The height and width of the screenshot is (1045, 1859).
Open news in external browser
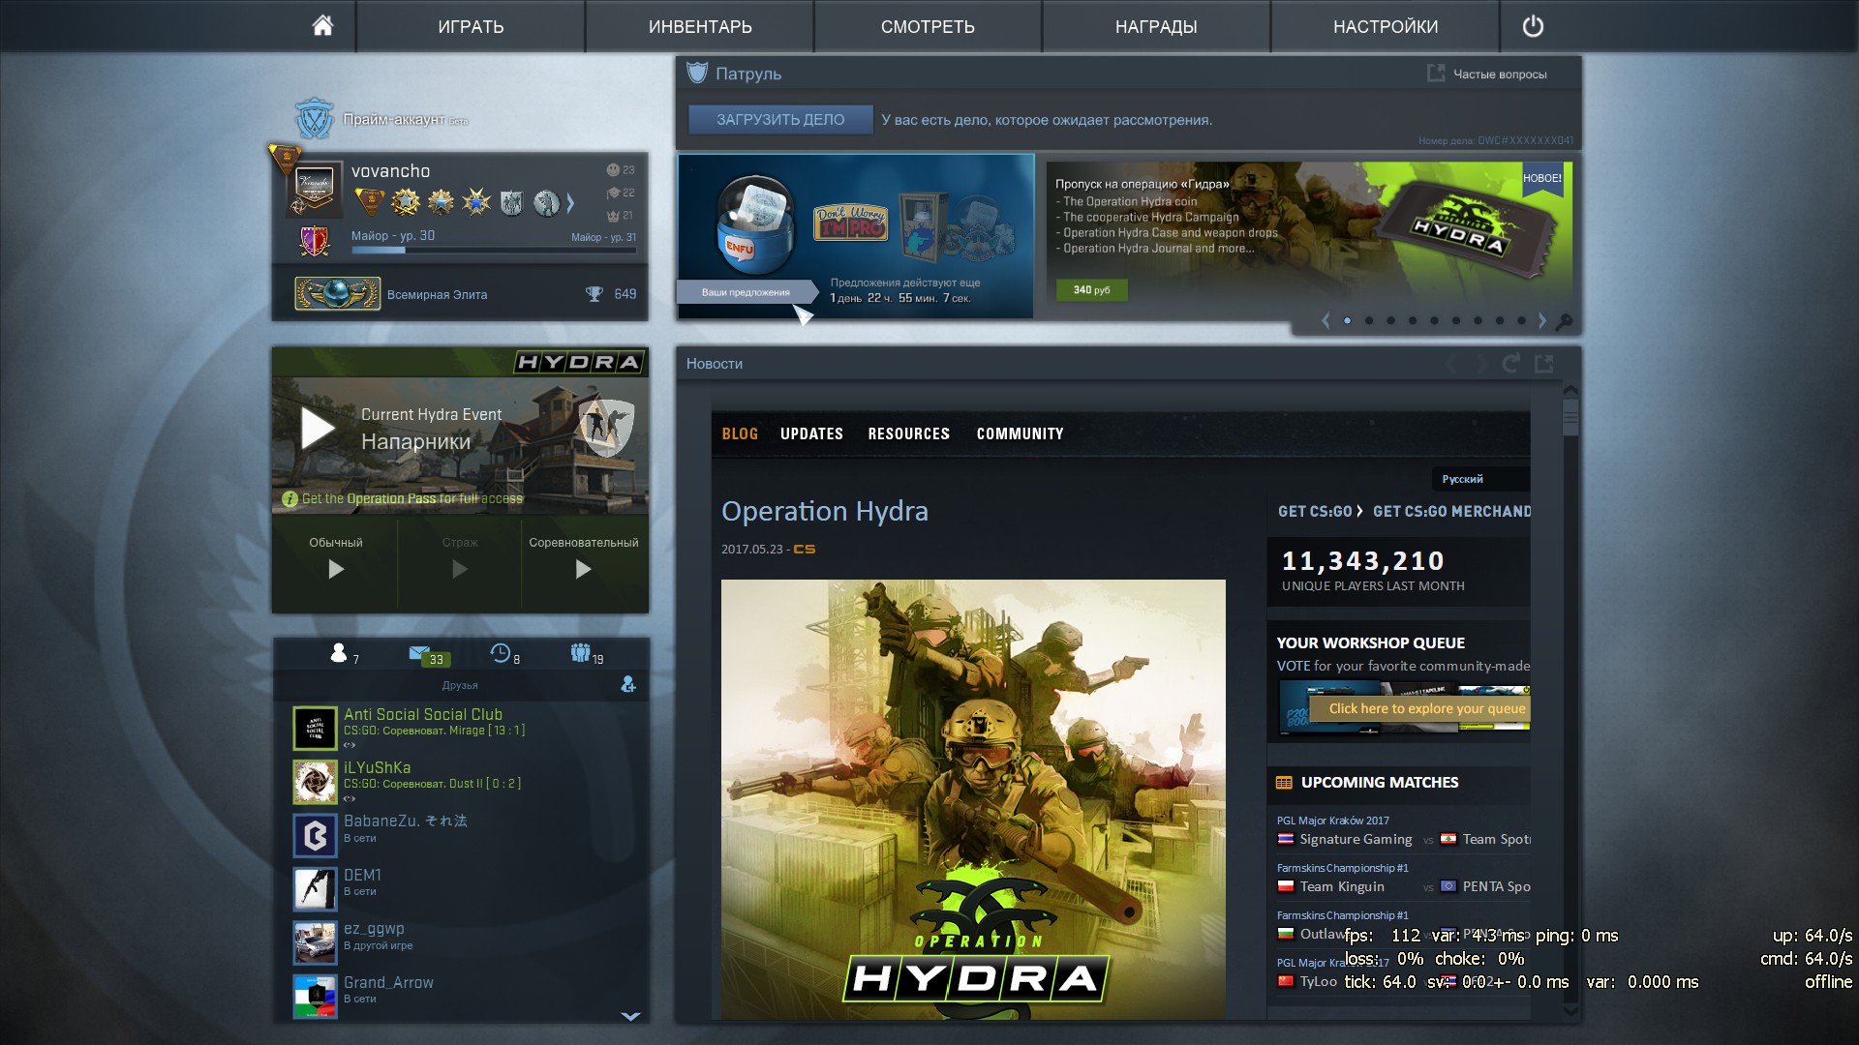[1544, 364]
